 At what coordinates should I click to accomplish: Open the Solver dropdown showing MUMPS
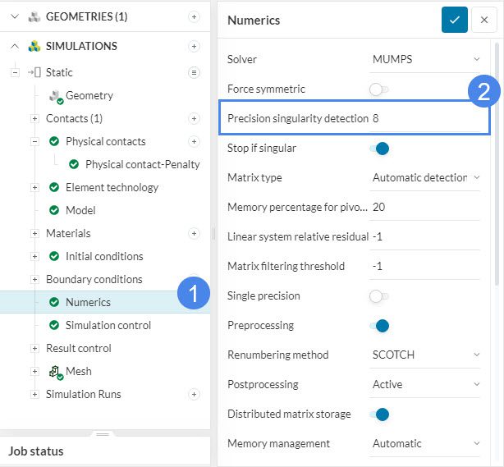425,59
